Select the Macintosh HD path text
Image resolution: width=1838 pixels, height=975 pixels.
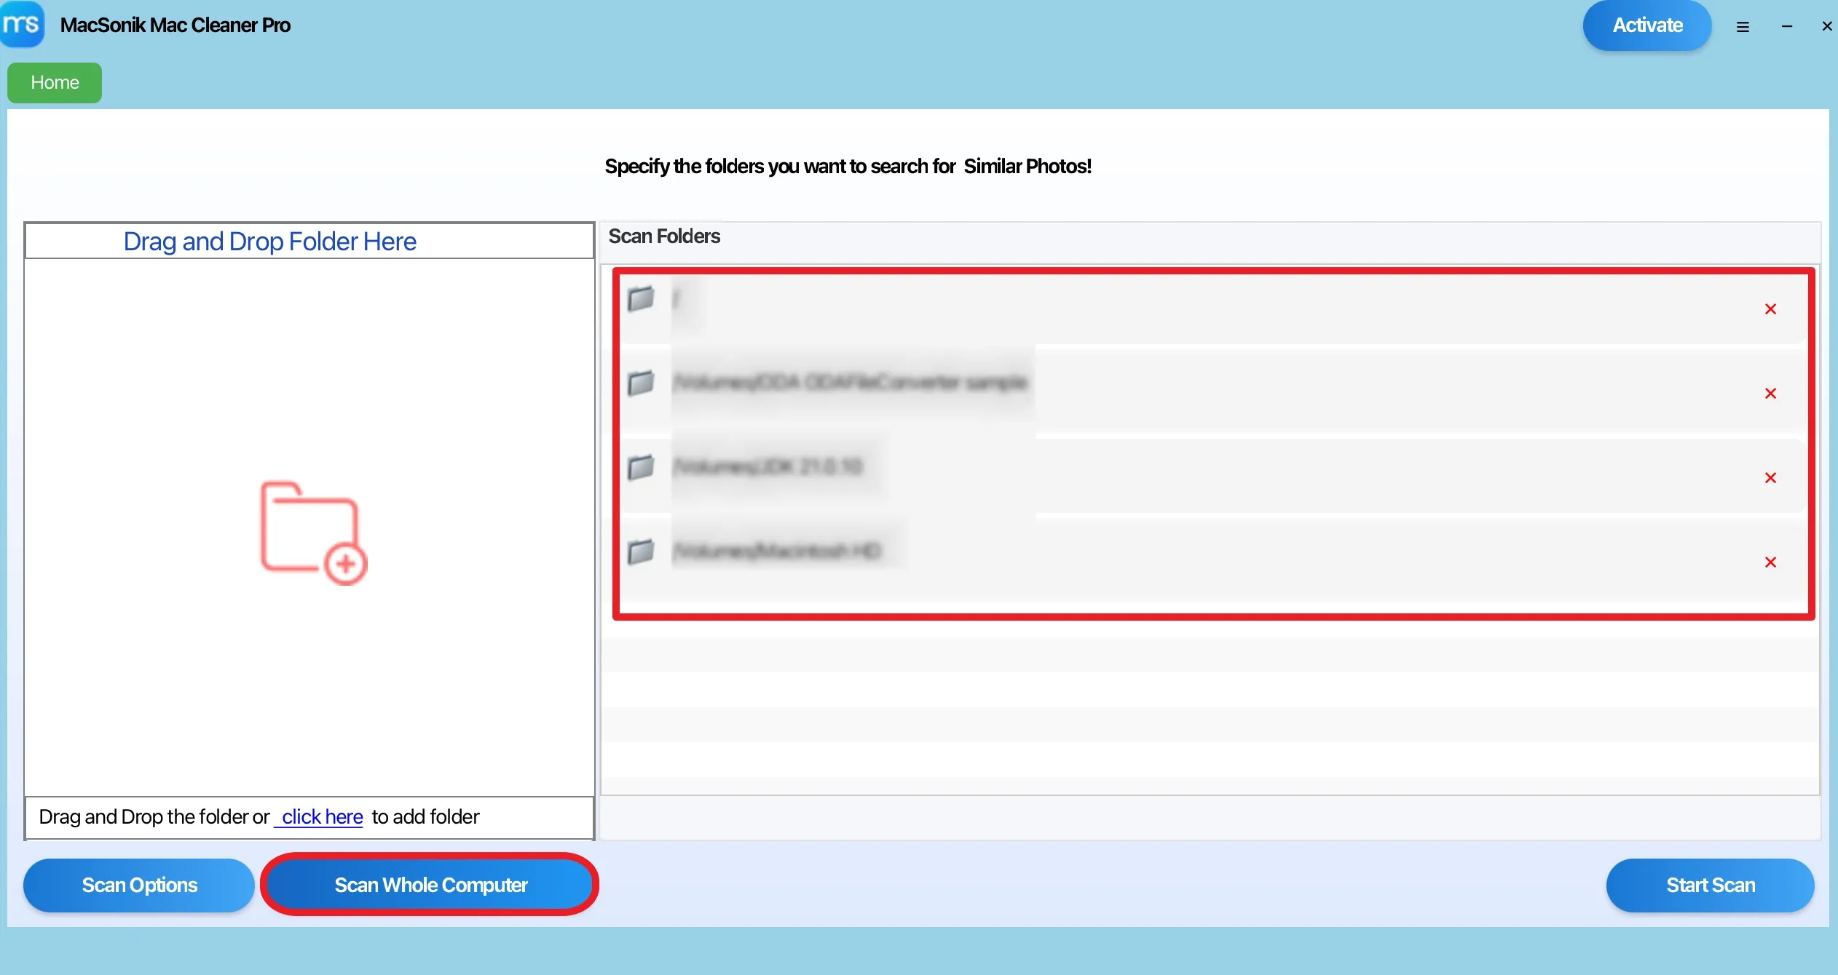pyautogui.click(x=777, y=551)
